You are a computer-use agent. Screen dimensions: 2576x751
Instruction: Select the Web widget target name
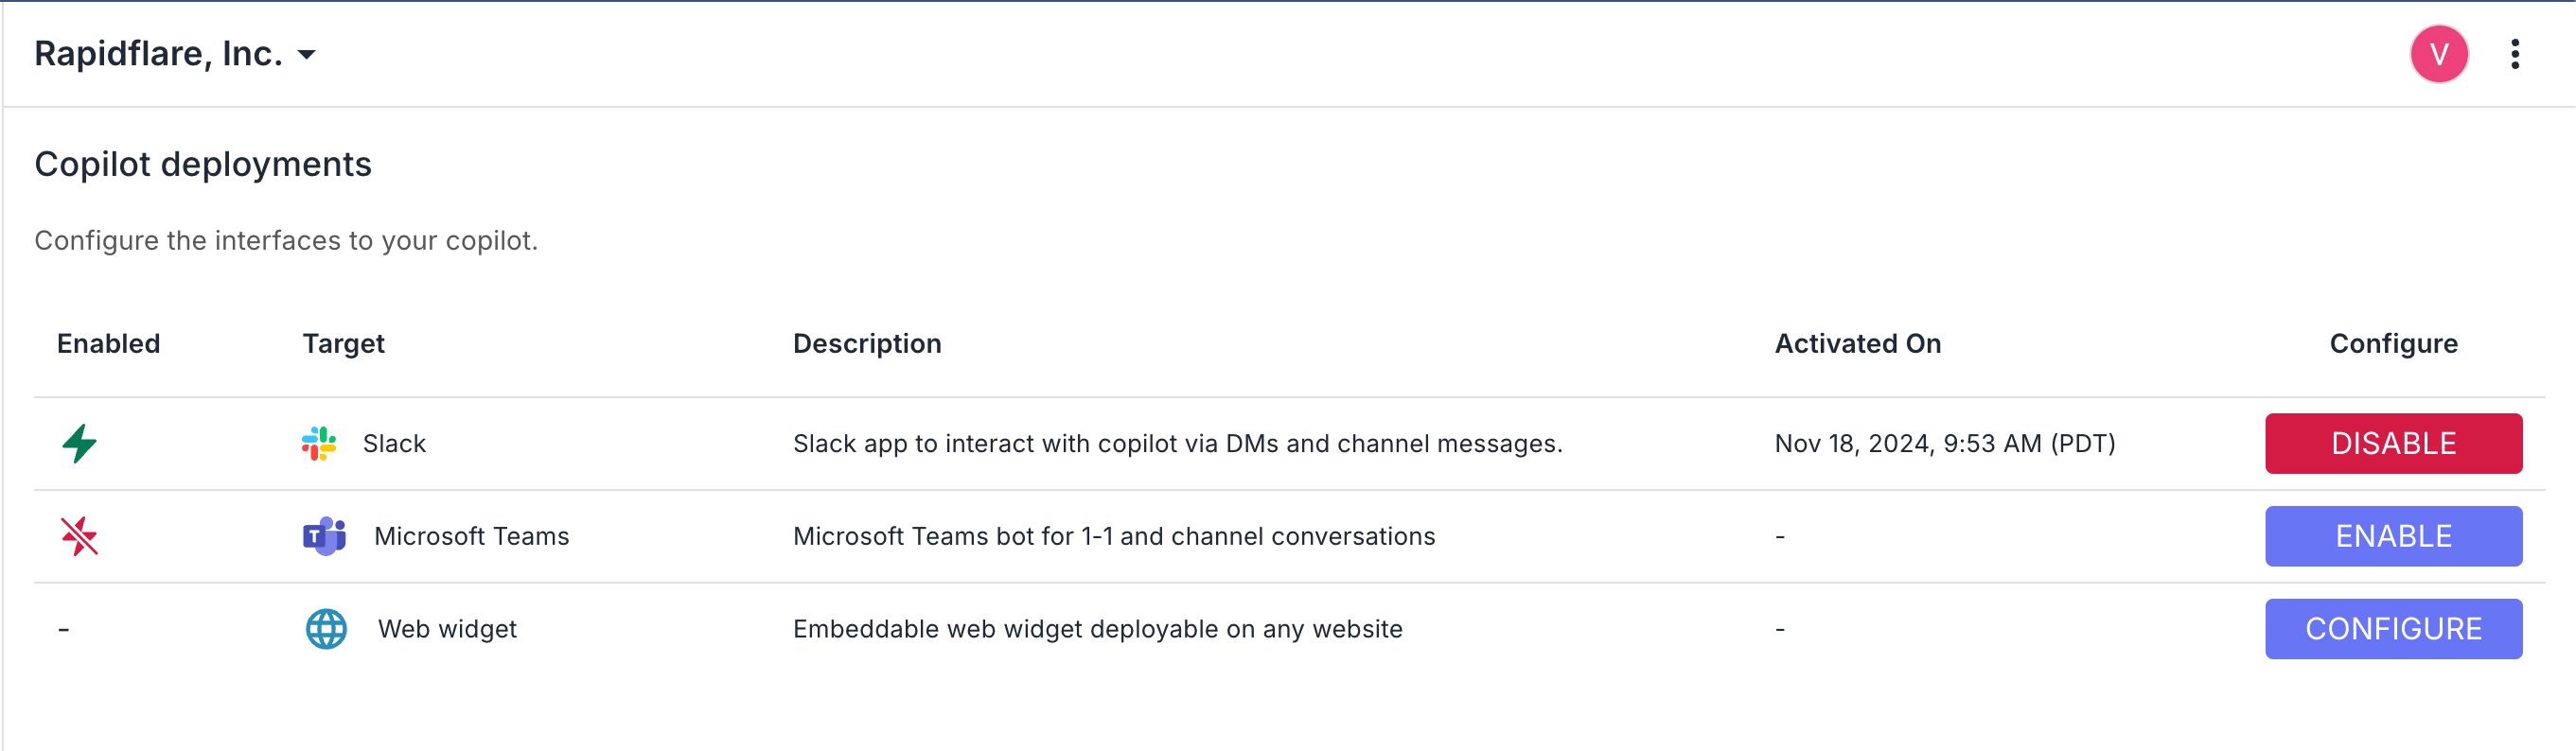tap(447, 629)
